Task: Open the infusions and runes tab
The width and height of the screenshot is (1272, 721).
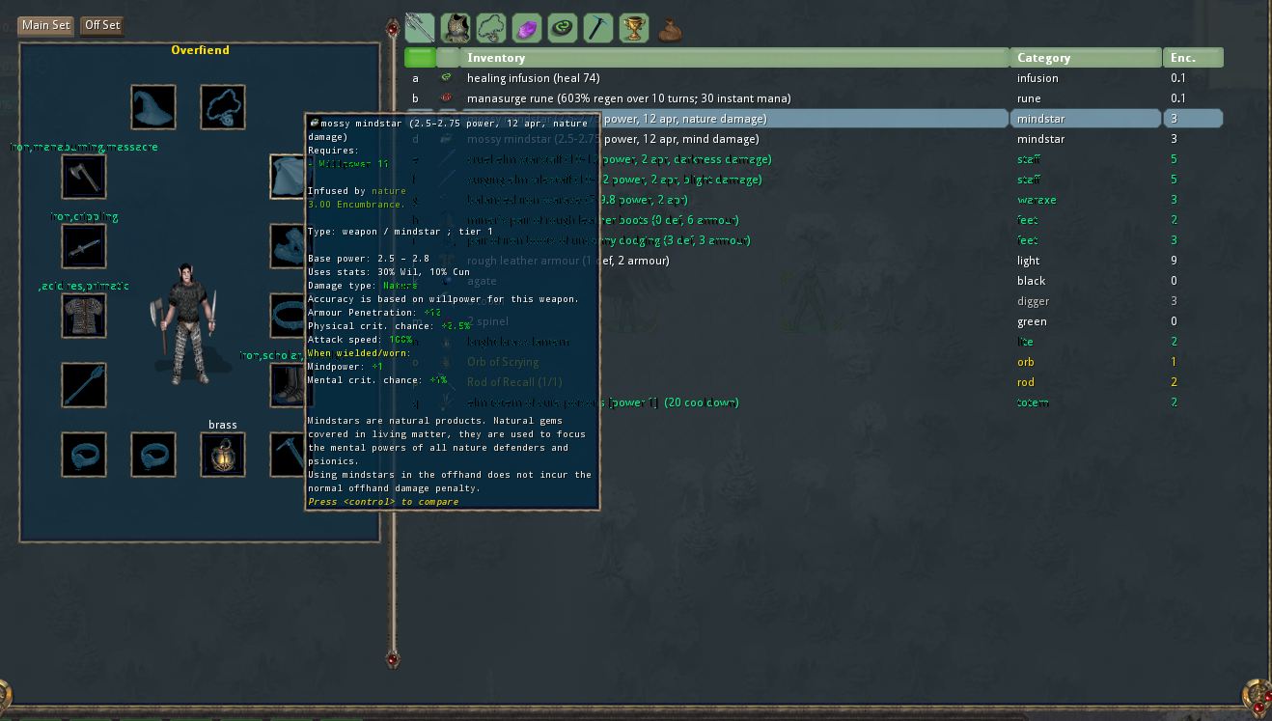Action: pyautogui.click(x=563, y=28)
